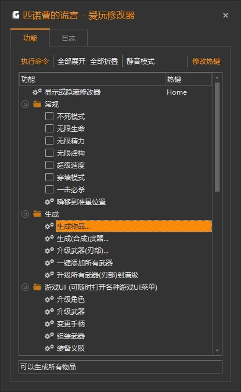Collapse the 生成 group arrow

(x=25, y=214)
